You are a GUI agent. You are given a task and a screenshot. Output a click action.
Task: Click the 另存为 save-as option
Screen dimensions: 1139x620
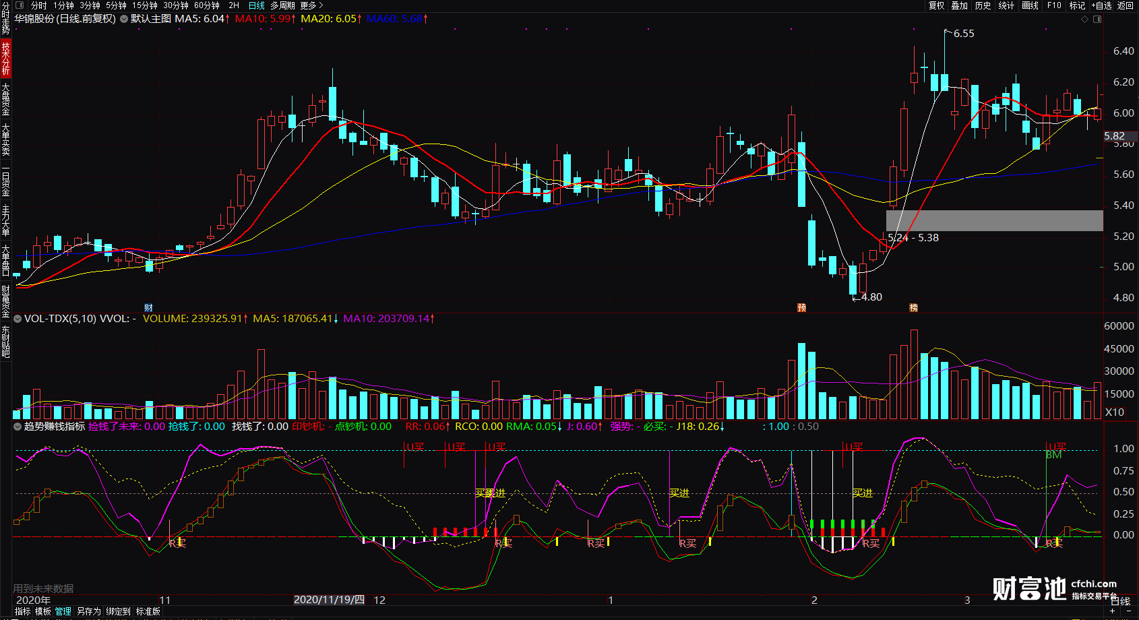coord(88,611)
